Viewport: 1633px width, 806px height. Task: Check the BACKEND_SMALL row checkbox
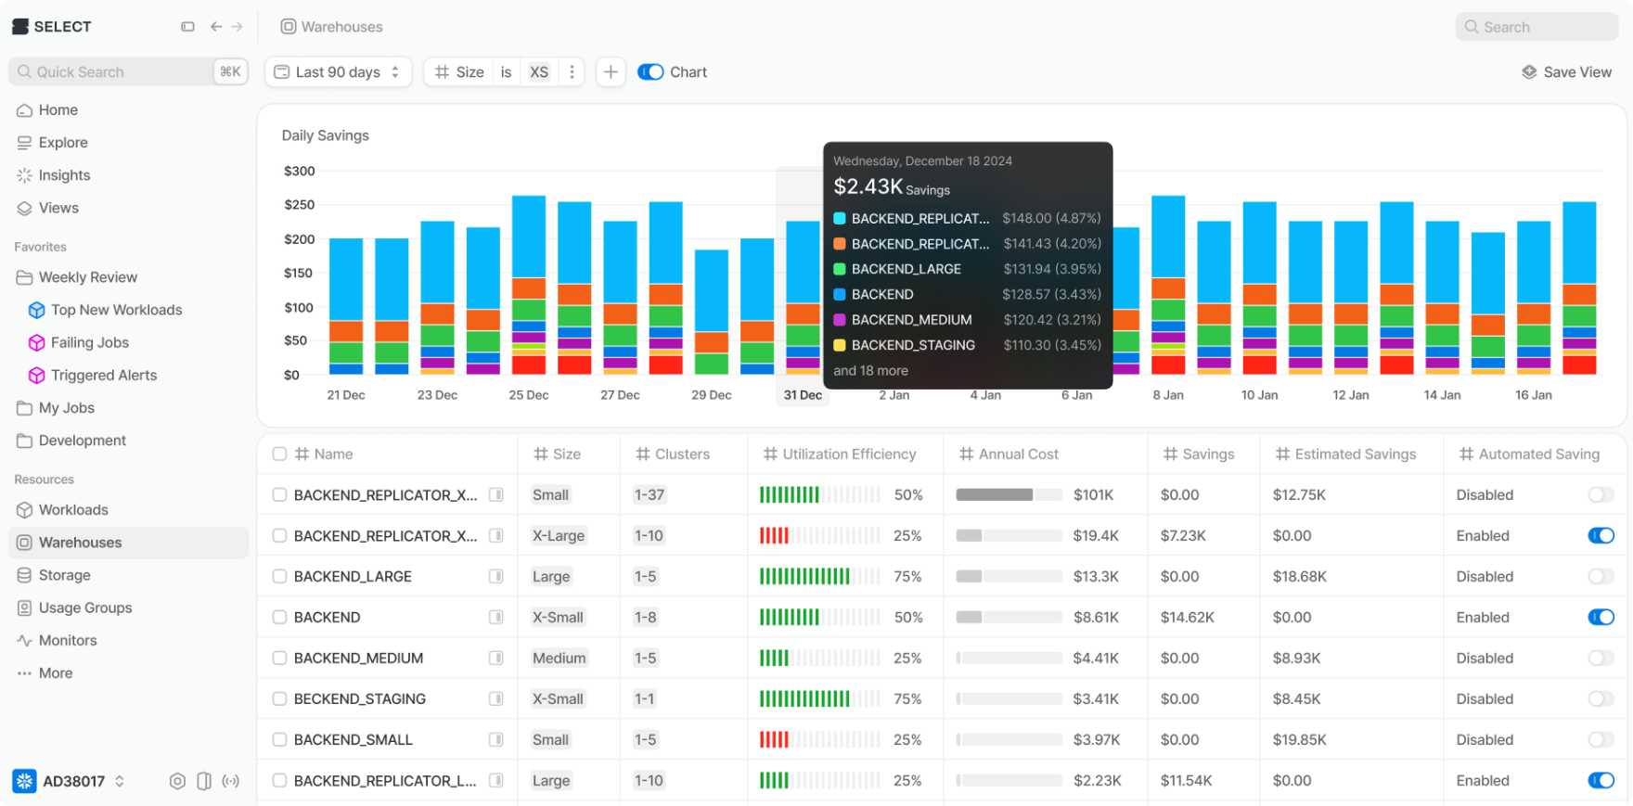coord(279,740)
